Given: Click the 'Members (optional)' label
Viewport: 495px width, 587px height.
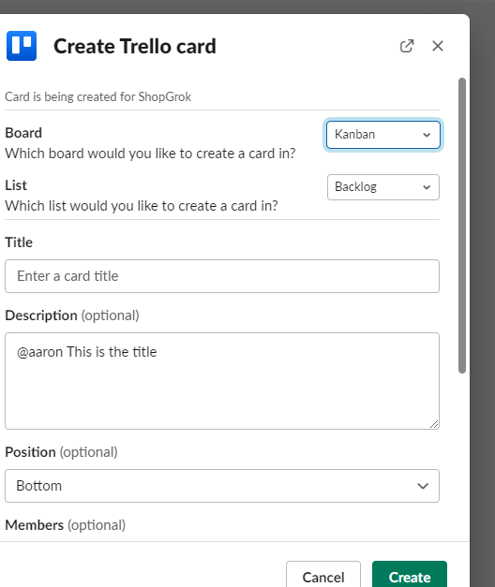Looking at the screenshot, I should coord(65,525).
